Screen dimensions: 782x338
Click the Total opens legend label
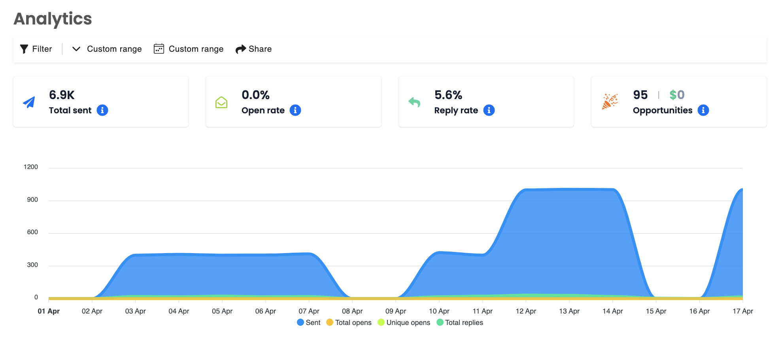[353, 323]
